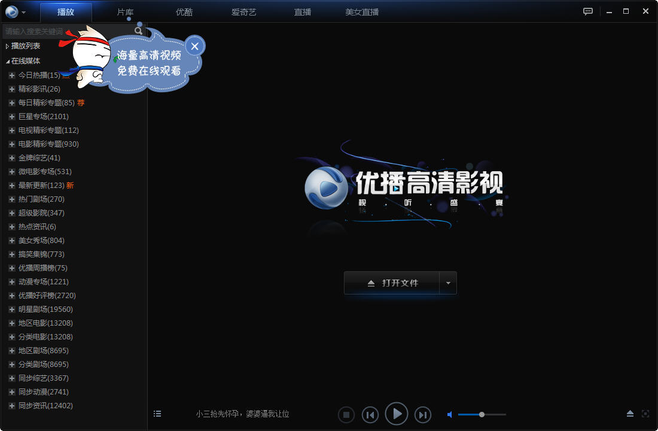Toggle fullscreen with the bottom-right icon
This screenshot has height=431, width=658.
coord(645,414)
